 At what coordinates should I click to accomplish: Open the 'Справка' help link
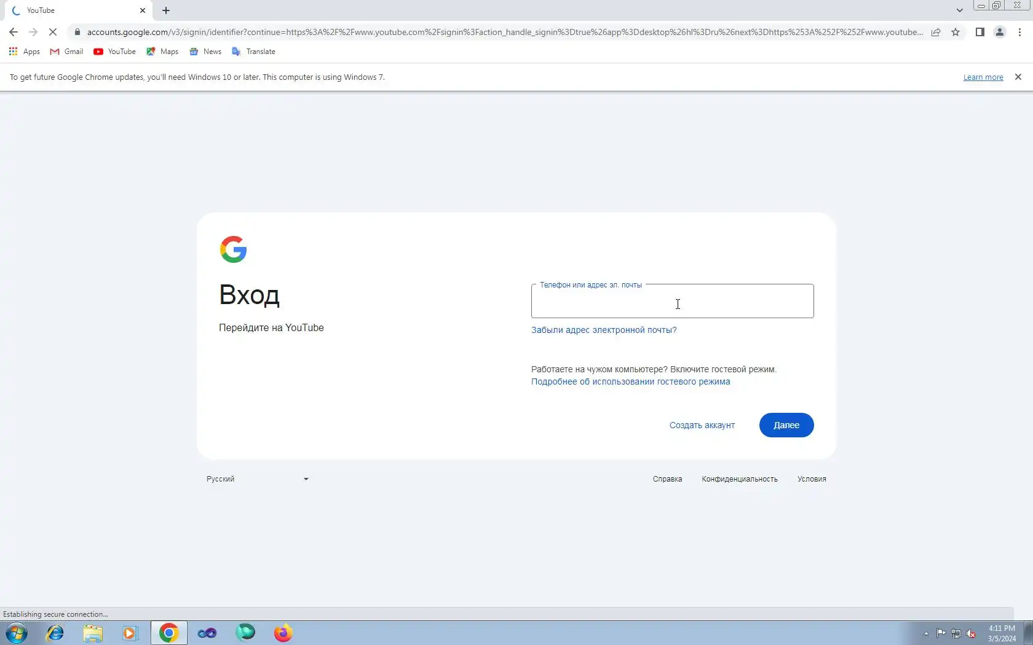coord(667,479)
